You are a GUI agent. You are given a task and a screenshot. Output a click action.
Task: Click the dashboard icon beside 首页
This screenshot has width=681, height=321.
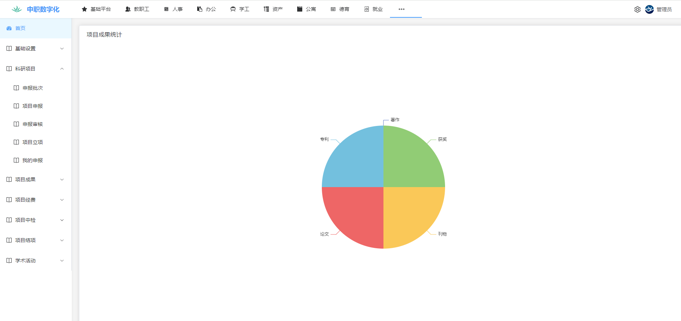[9, 28]
